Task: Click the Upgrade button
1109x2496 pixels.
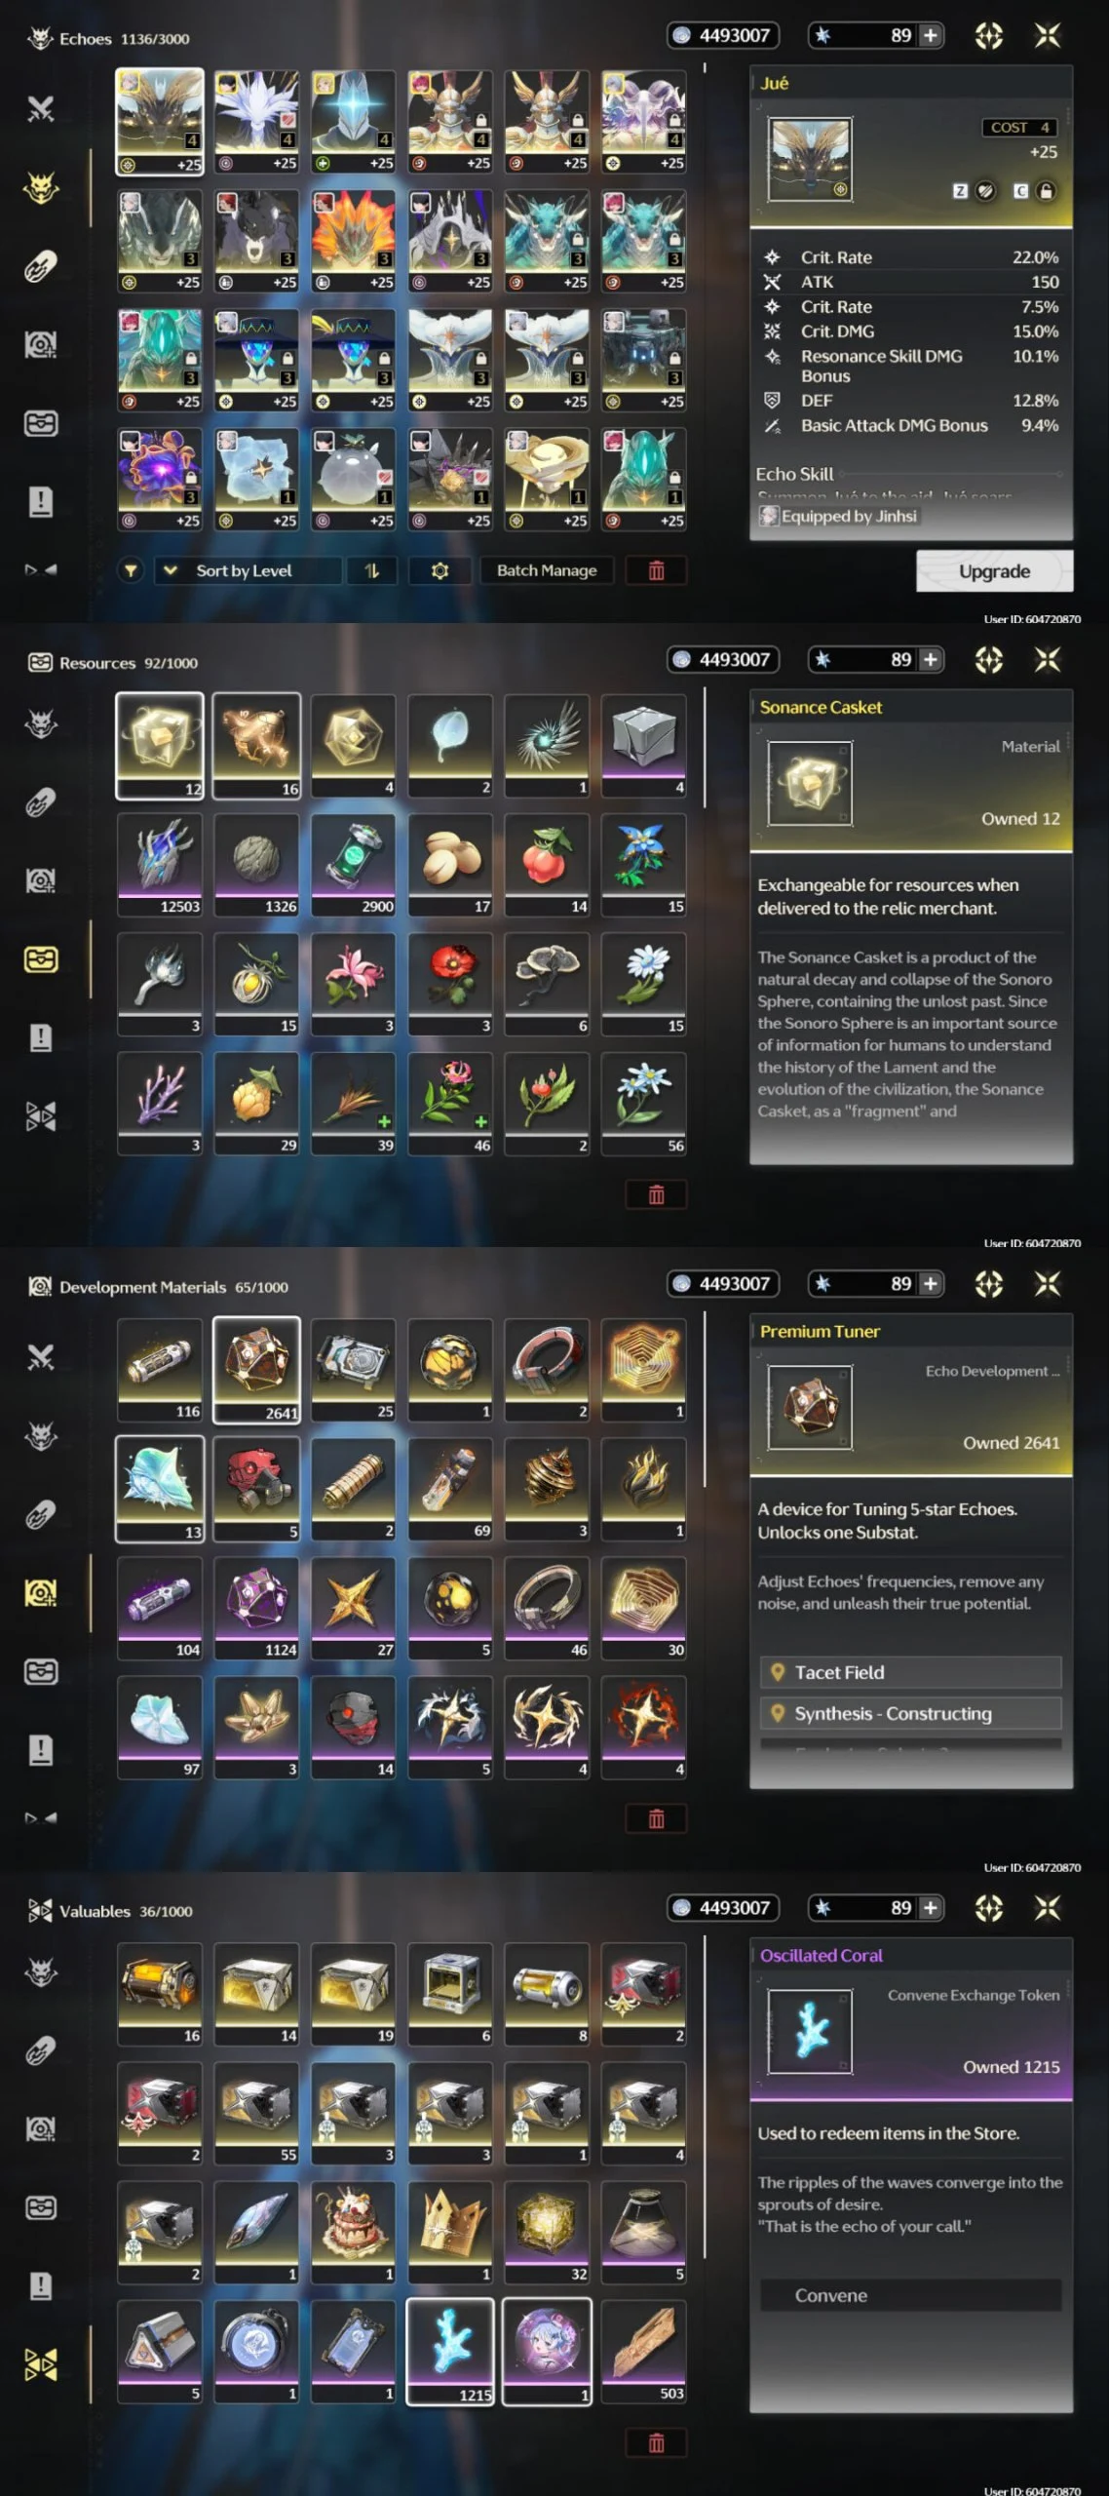Action: pyautogui.click(x=994, y=571)
